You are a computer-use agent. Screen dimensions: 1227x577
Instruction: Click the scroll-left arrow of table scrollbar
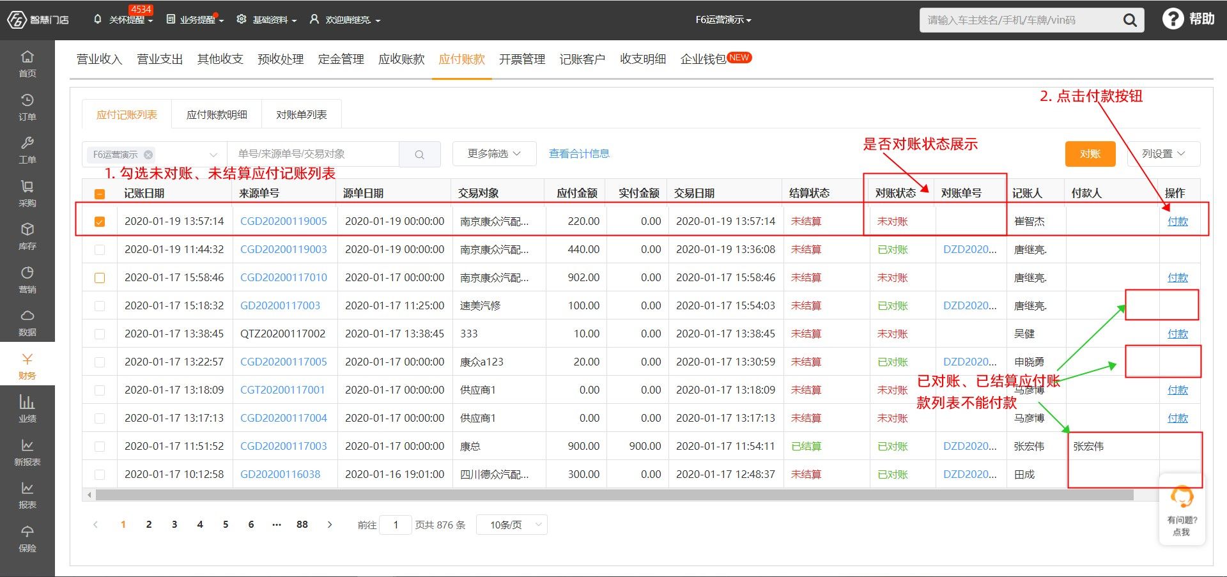coord(89,495)
